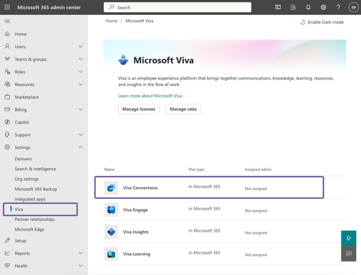Open Org settings
This screenshot has height=275, width=361.
coord(27,179)
